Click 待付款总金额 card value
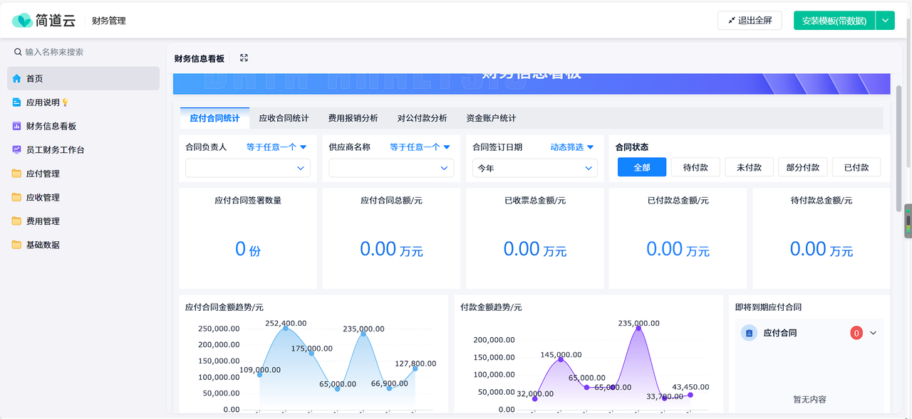This screenshot has width=912, height=419. point(821,249)
